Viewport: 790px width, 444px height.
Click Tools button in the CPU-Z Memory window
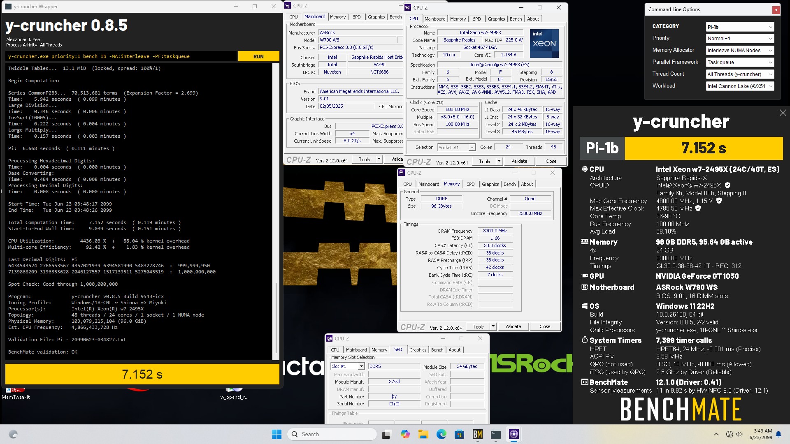[478, 326]
